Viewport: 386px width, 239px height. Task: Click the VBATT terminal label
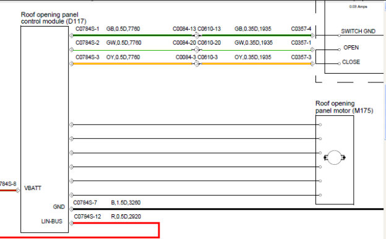[33, 188]
